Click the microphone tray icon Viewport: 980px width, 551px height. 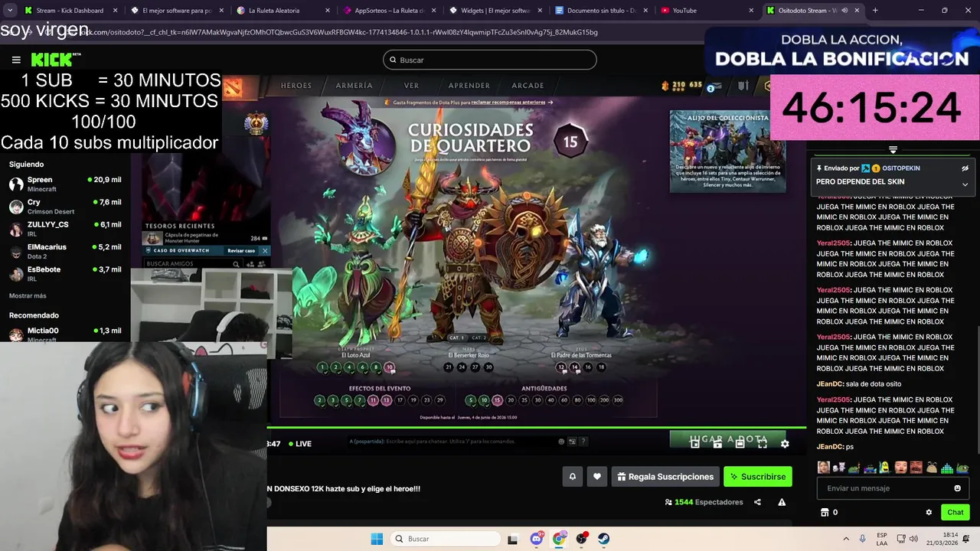click(x=863, y=539)
